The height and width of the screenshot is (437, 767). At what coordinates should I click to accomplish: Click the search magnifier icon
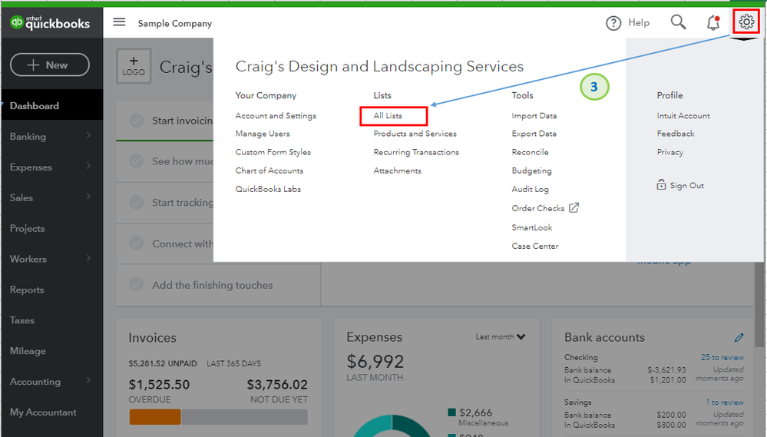click(678, 22)
